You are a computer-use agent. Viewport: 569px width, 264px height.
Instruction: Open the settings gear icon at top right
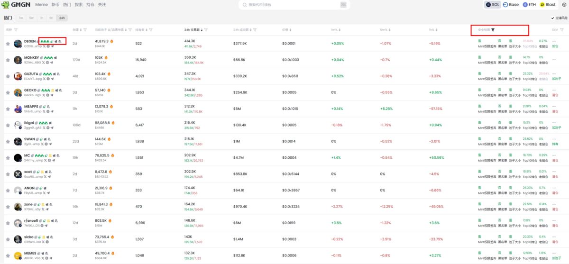pos(564,5)
